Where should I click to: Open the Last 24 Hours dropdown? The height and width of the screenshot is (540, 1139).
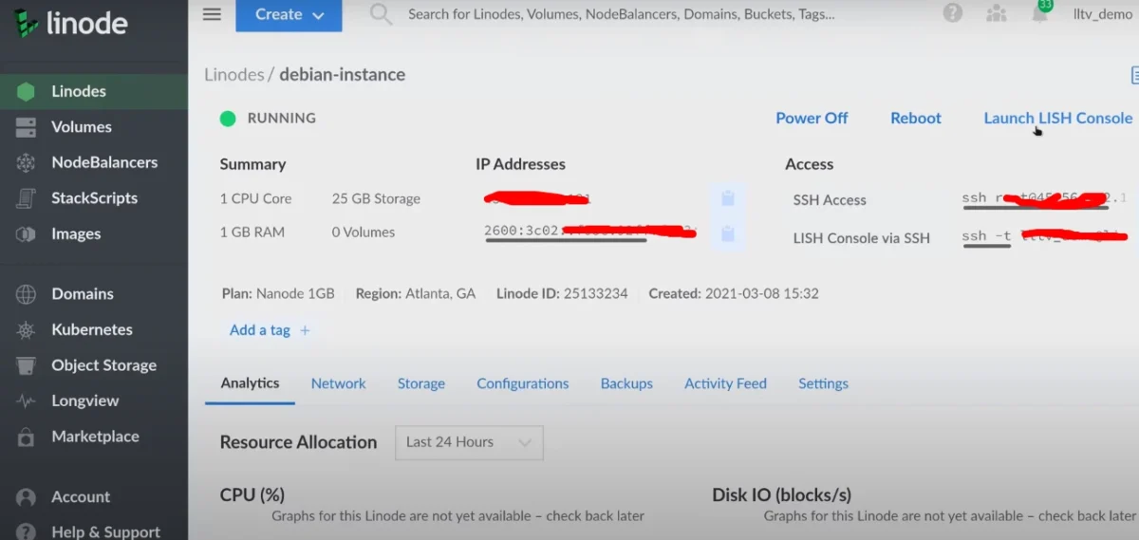coord(469,442)
